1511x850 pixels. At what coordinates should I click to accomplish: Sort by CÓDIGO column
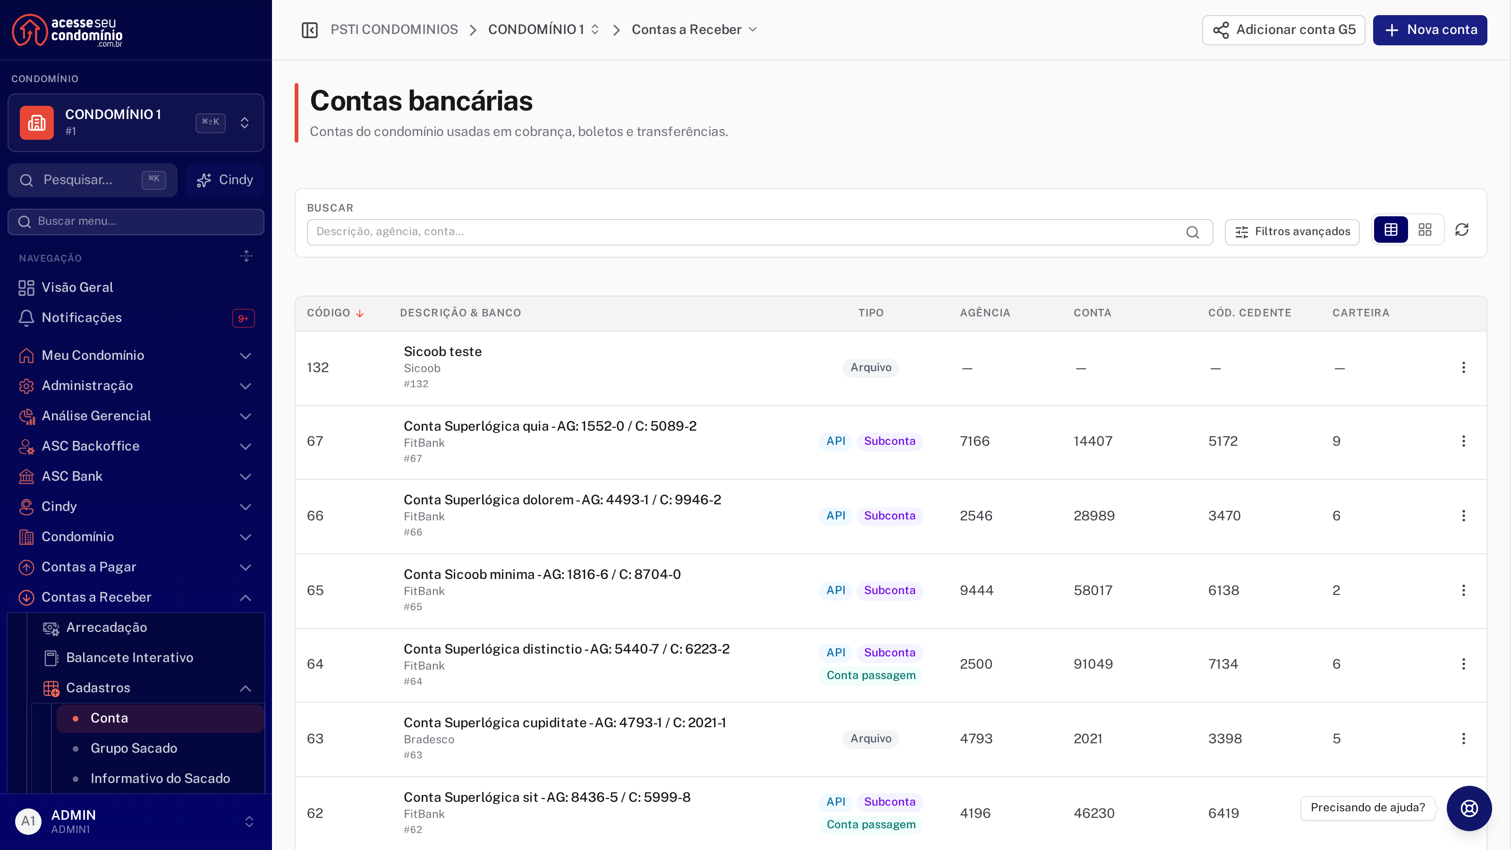tap(335, 313)
